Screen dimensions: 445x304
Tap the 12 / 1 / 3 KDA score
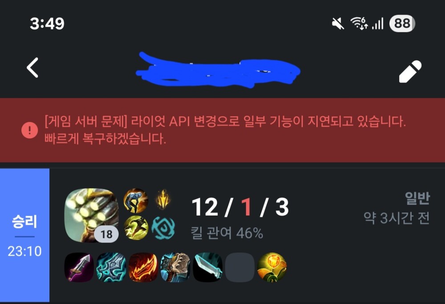pos(240,207)
